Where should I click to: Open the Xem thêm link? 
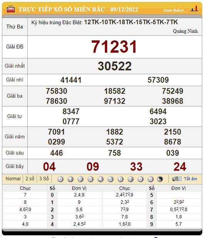coord(175,10)
